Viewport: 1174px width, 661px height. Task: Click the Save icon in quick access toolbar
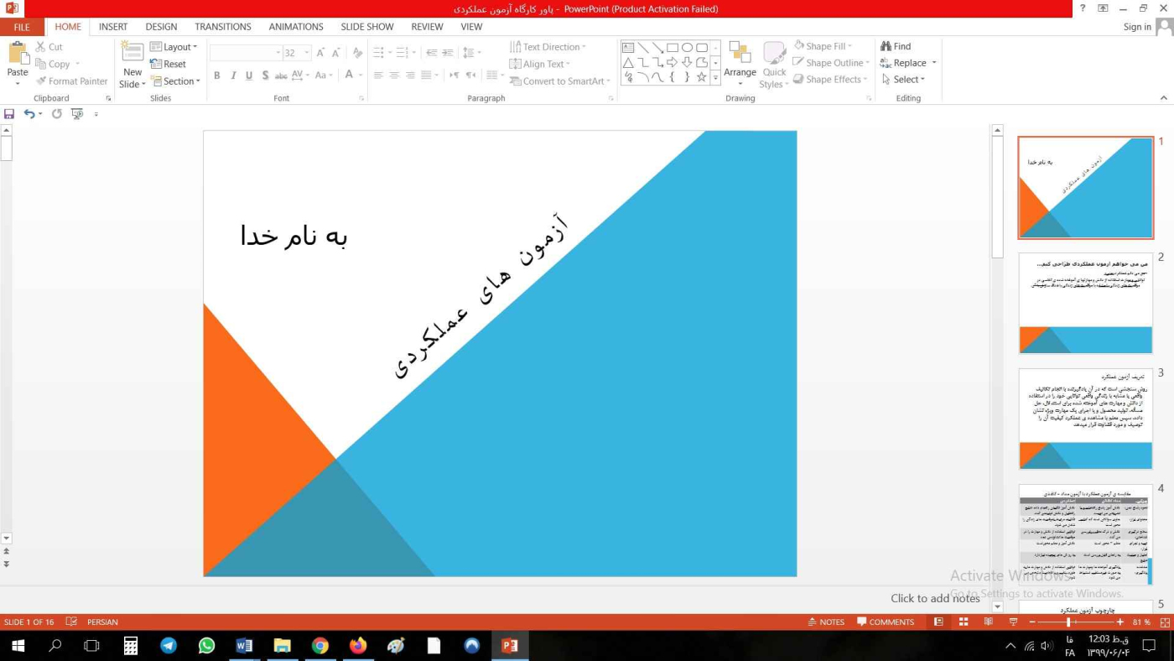coord(9,114)
